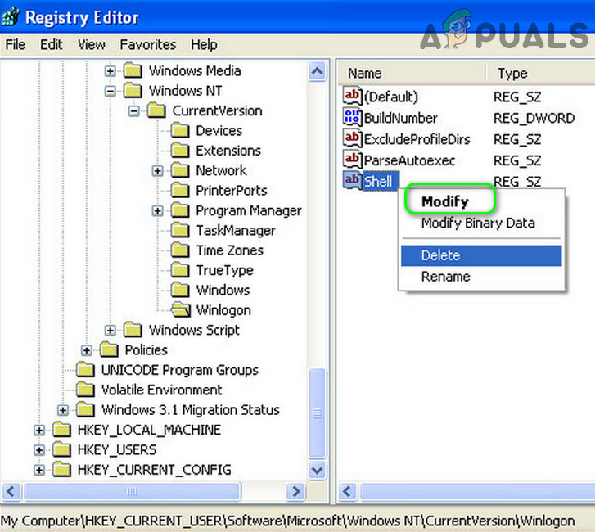Click the Name column header

412,73
